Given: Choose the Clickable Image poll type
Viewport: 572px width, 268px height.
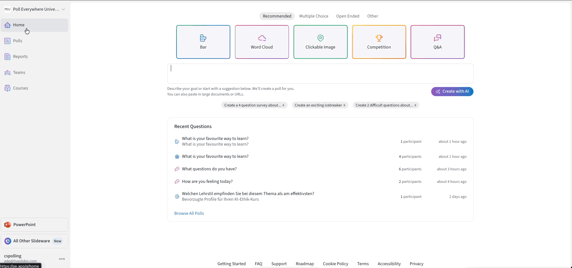Looking at the screenshot, I should 320,42.
